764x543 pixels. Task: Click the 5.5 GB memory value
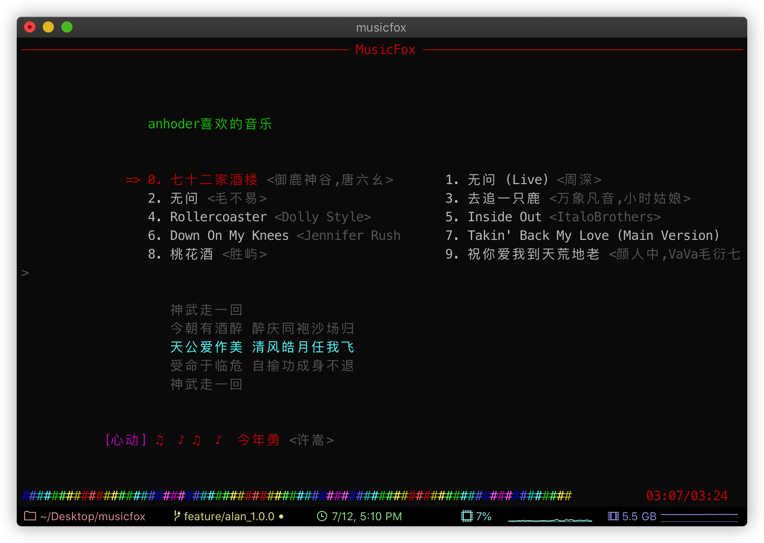click(x=639, y=516)
